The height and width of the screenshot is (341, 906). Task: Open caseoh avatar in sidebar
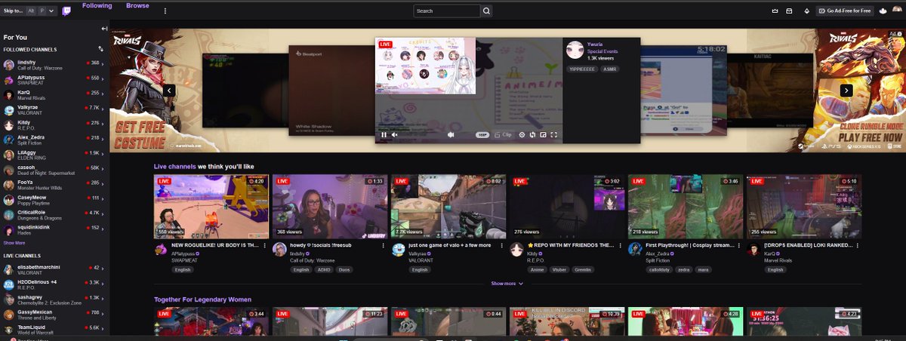(8, 169)
